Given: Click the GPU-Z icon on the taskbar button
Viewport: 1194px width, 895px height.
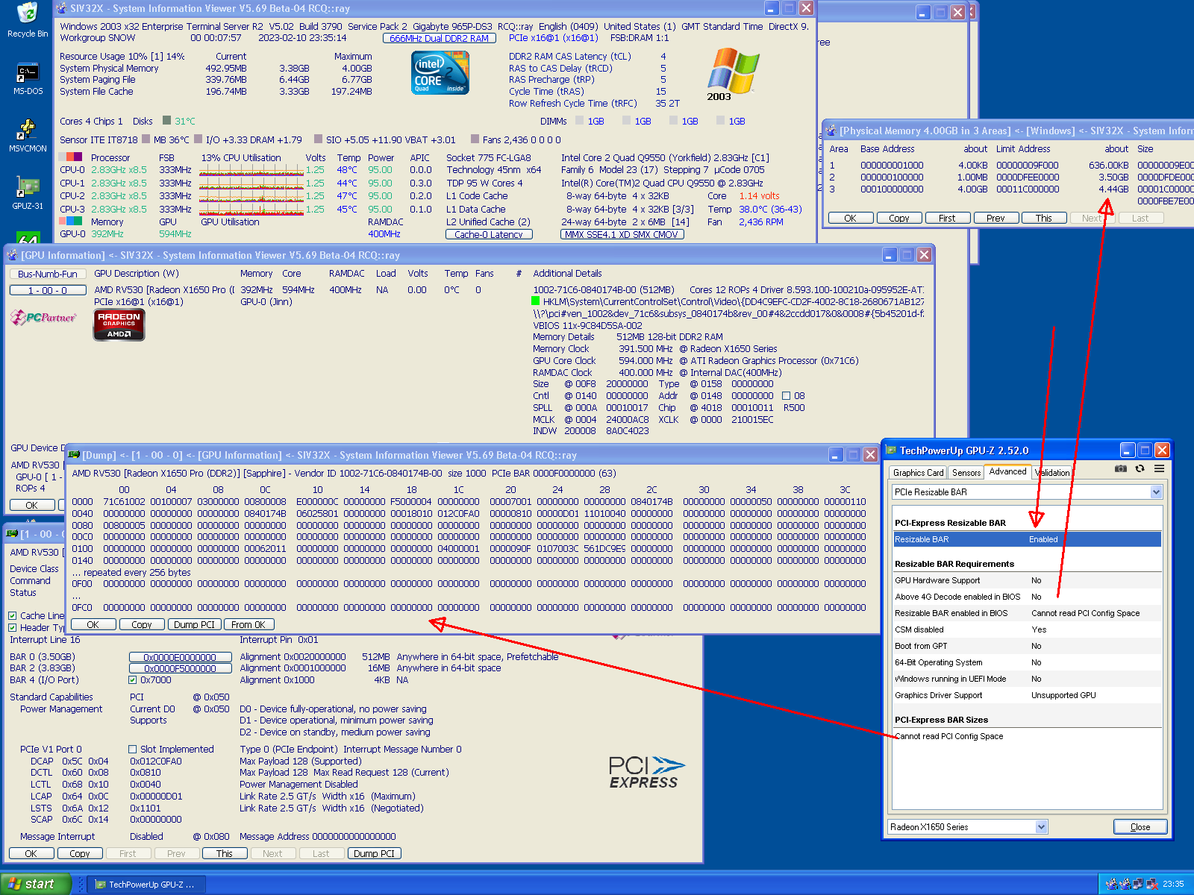Looking at the screenshot, I should tap(101, 885).
